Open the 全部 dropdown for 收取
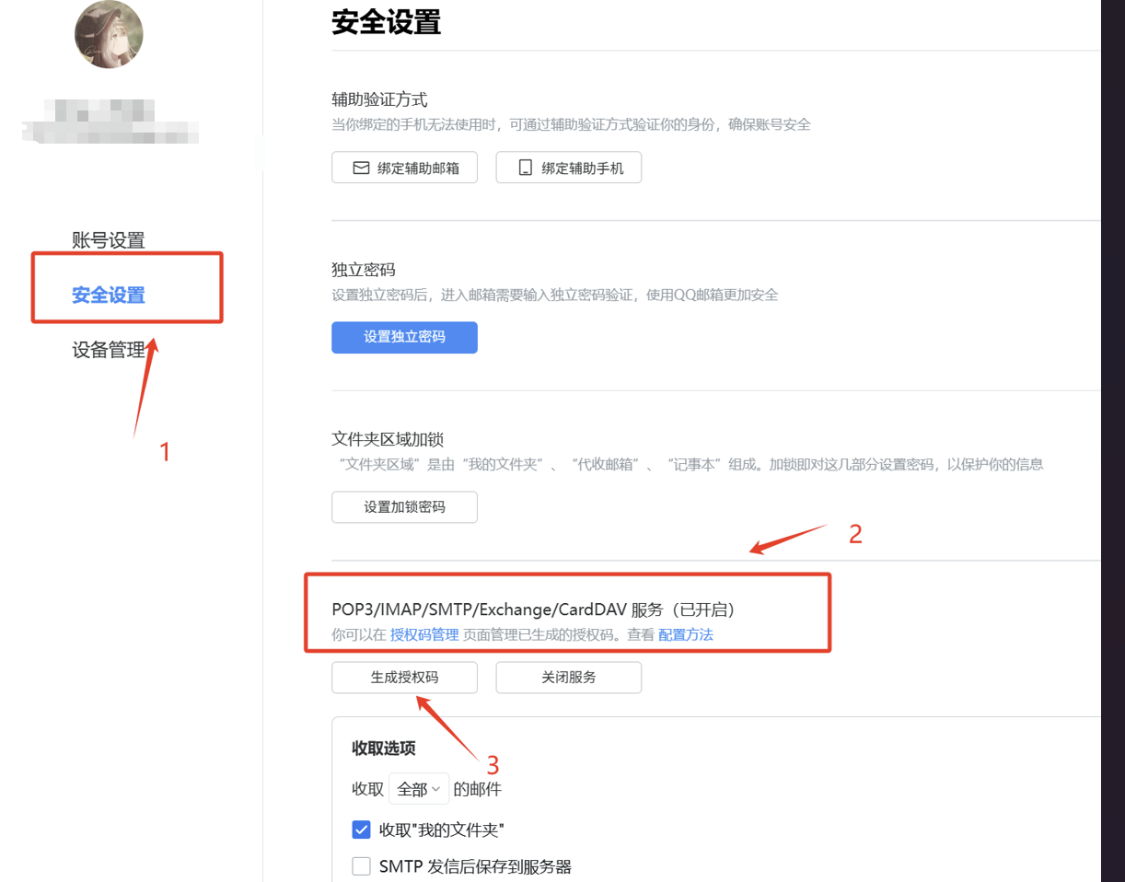Image resolution: width=1125 pixels, height=882 pixels. click(x=419, y=789)
